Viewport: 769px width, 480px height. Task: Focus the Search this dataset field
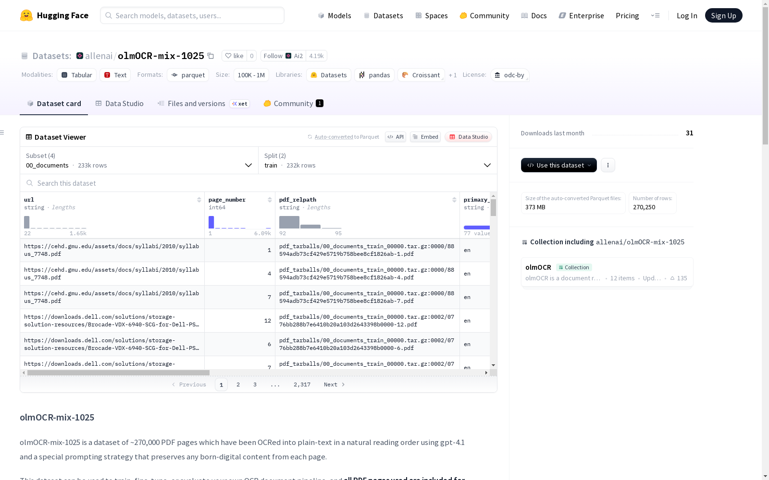pos(259,183)
